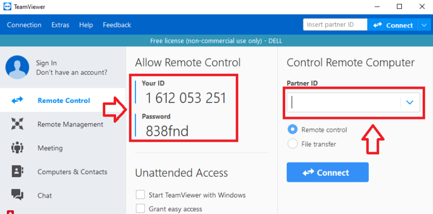
Task: Select the Remote Control arrows icon
Action: (x=17, y=100)
